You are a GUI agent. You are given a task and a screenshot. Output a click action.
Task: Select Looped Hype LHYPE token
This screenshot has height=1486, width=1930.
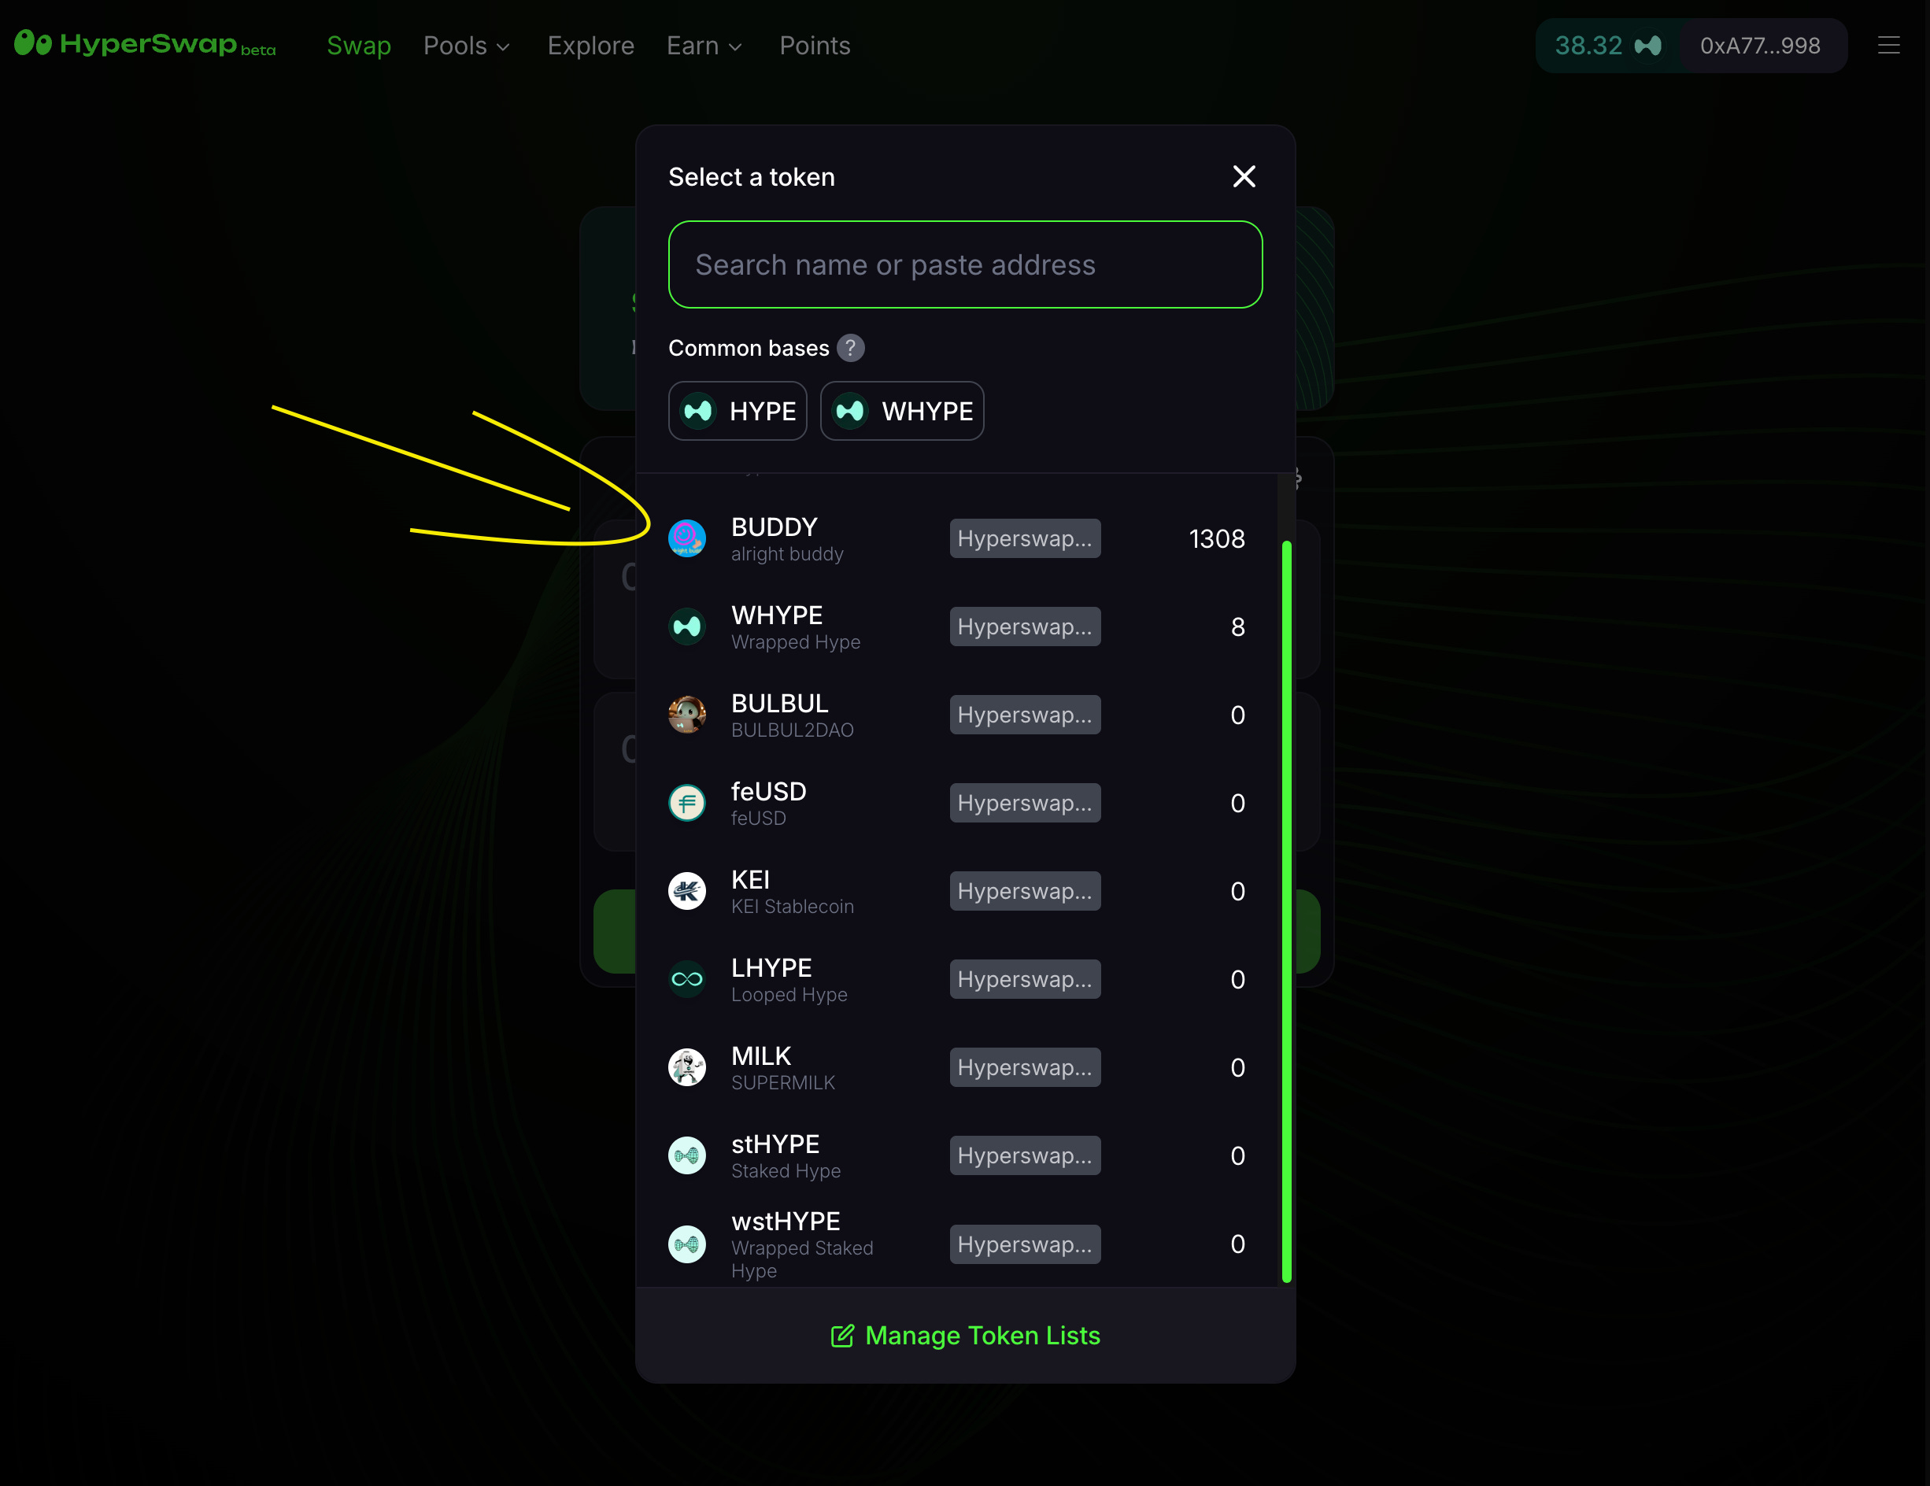[958, 979]
